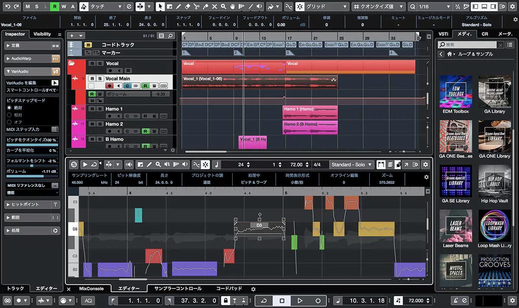
Task: Toggle right zone visibility button
Action: 494,6
